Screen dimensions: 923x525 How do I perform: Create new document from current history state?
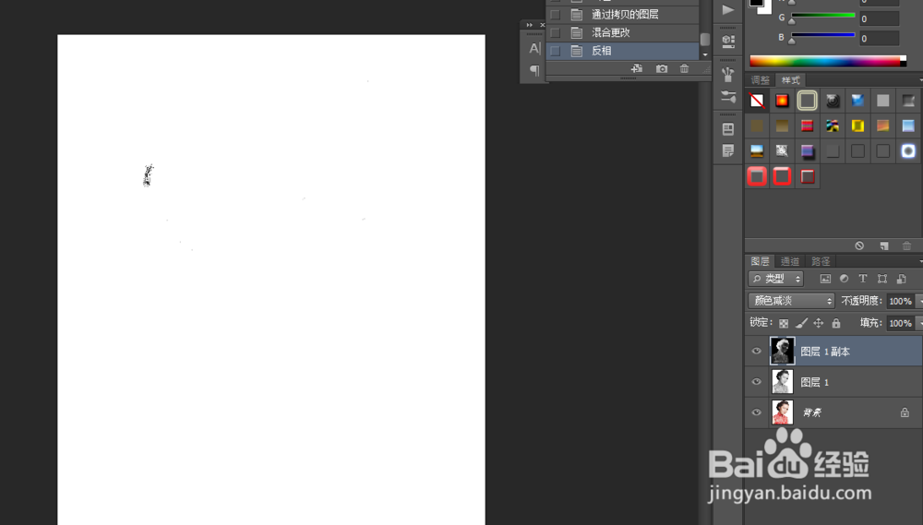point(637,69)
